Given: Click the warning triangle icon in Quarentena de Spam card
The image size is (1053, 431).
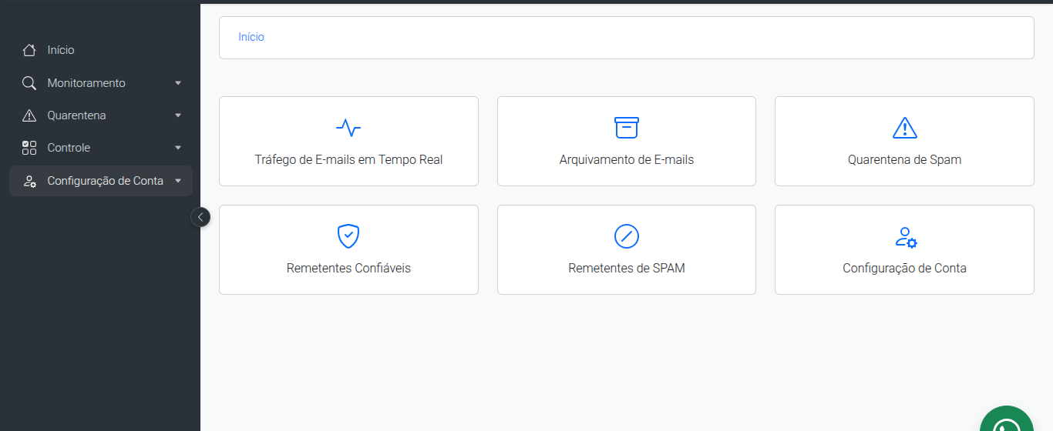Looking at the screenshot, I should click(x=904, y=128).
